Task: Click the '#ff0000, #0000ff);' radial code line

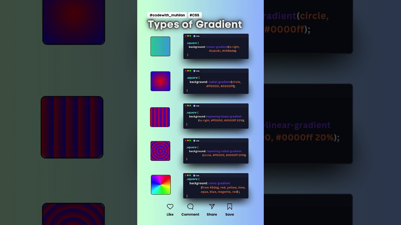Action: coord(221,86)
